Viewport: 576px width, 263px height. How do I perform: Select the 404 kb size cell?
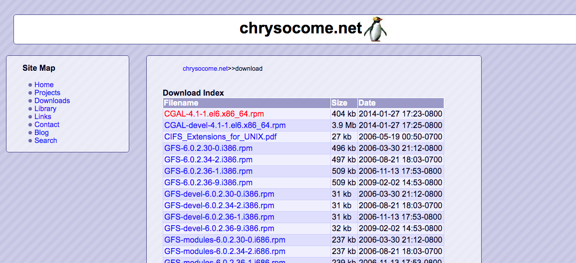(x=344, y=114)
